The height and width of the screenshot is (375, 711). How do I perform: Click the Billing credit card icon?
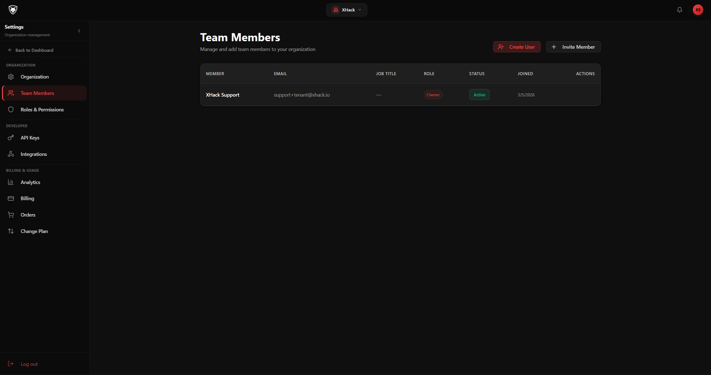point(11,198)
